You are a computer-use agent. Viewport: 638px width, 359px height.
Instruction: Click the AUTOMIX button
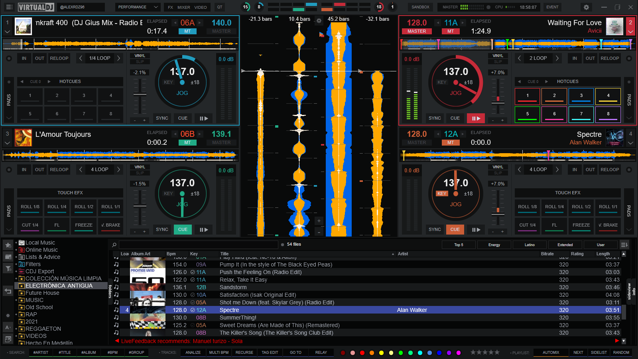click(551, 352)
